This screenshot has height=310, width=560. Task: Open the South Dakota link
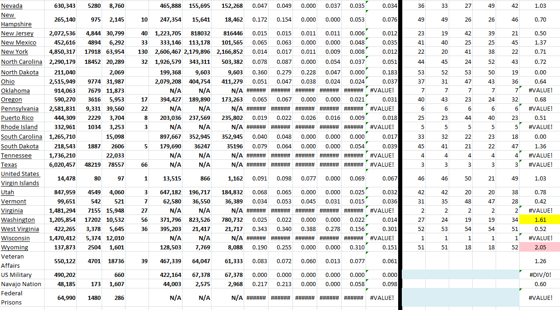point(19,146)
